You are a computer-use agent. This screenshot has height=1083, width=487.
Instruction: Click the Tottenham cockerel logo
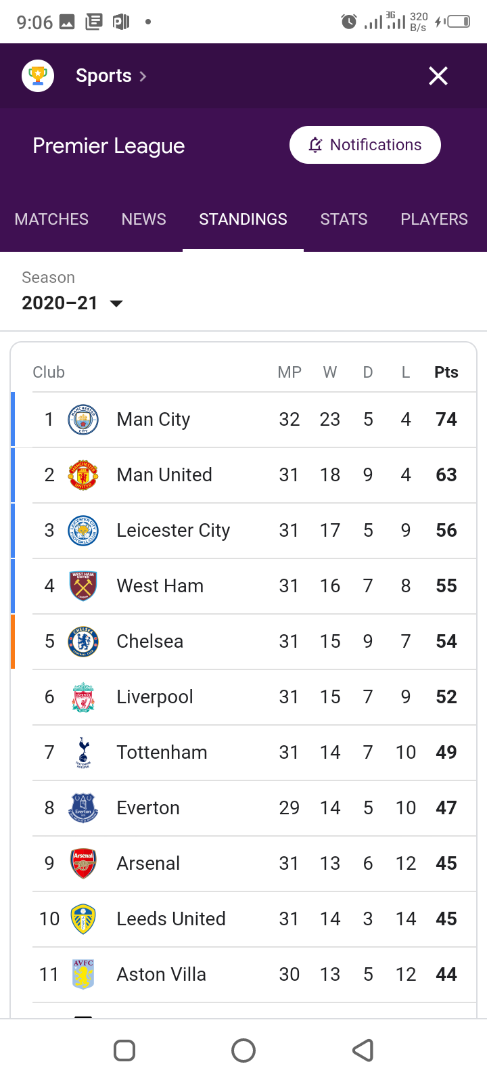coord(83,753)
